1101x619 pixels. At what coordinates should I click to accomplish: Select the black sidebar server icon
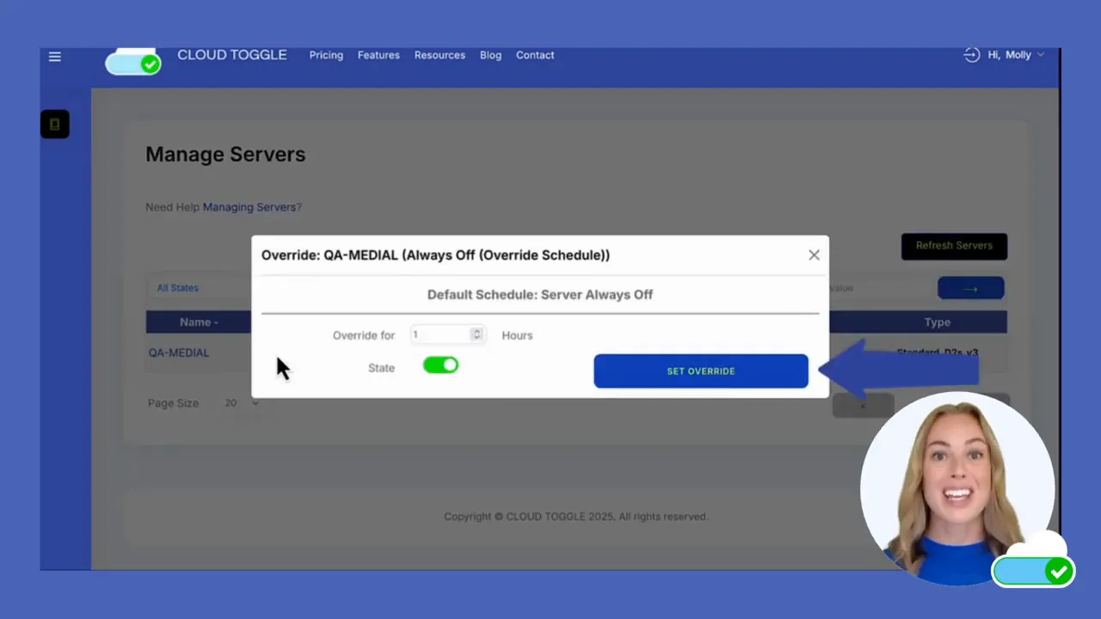54,124
